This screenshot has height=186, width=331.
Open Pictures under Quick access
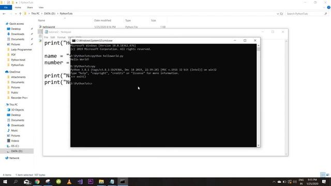[x=16, y=44]
